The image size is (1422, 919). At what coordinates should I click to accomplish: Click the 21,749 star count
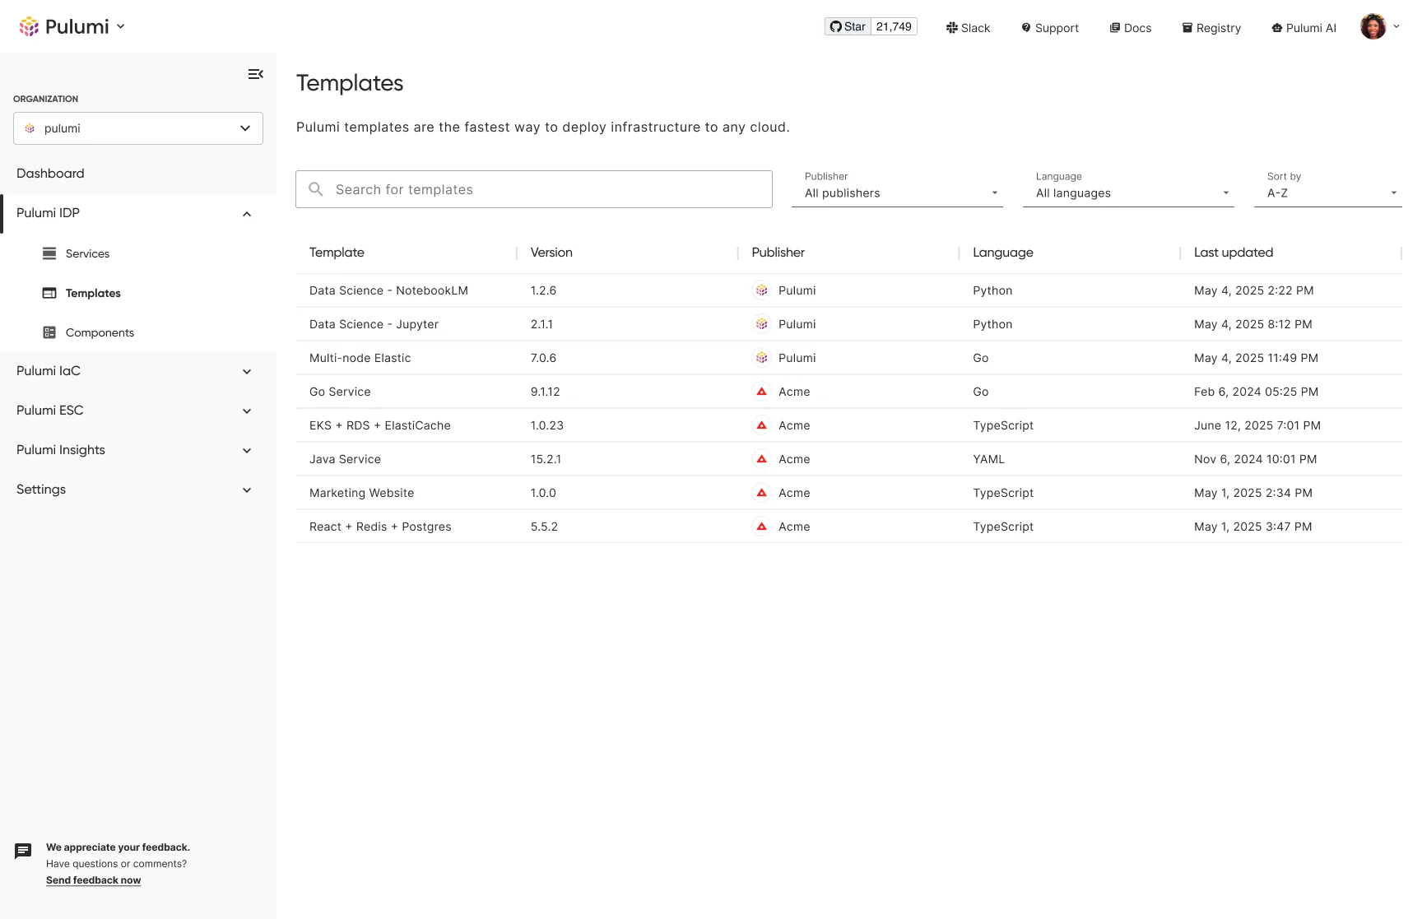coord(894,26)
